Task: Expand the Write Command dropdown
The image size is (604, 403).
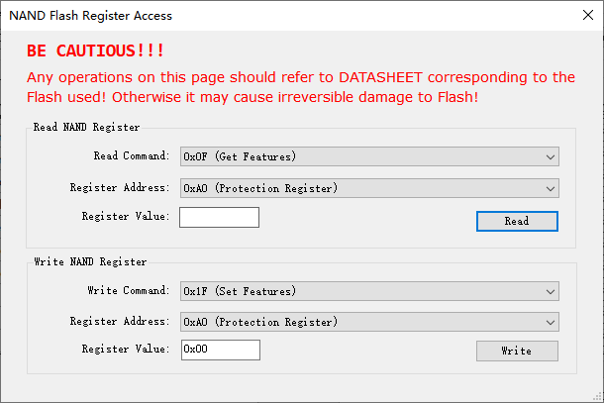Action: coord(369,291)
